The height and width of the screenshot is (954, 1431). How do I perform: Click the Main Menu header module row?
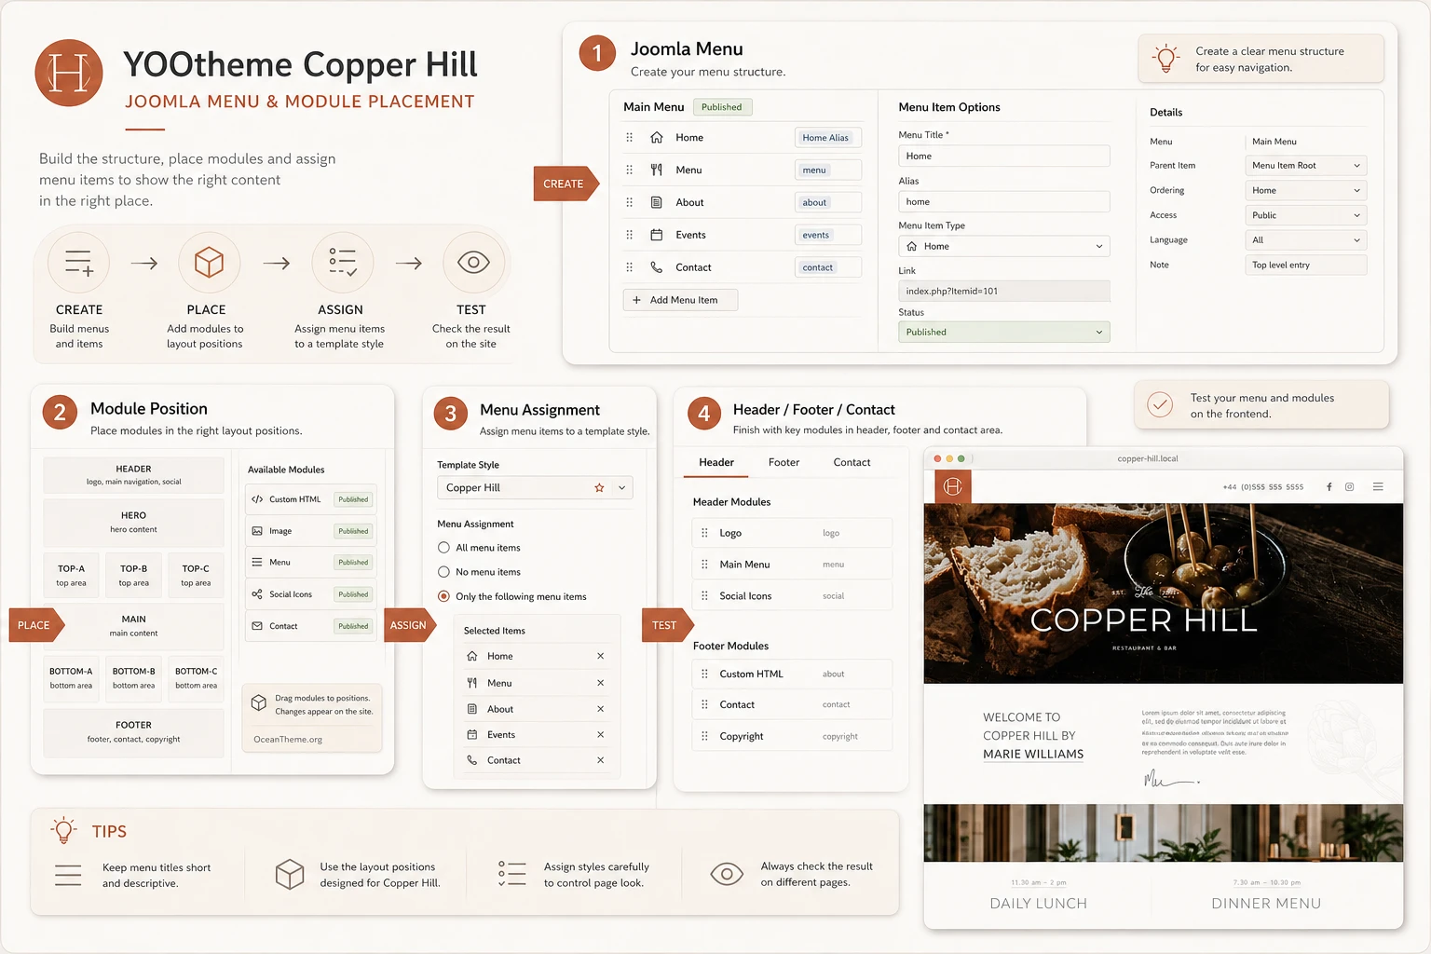793,565
